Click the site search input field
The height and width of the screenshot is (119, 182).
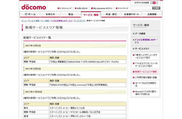click(x=141, y=8)
